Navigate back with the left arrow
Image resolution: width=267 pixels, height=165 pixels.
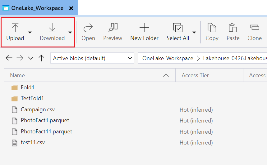pyautogui.click(x=9, y=58)
